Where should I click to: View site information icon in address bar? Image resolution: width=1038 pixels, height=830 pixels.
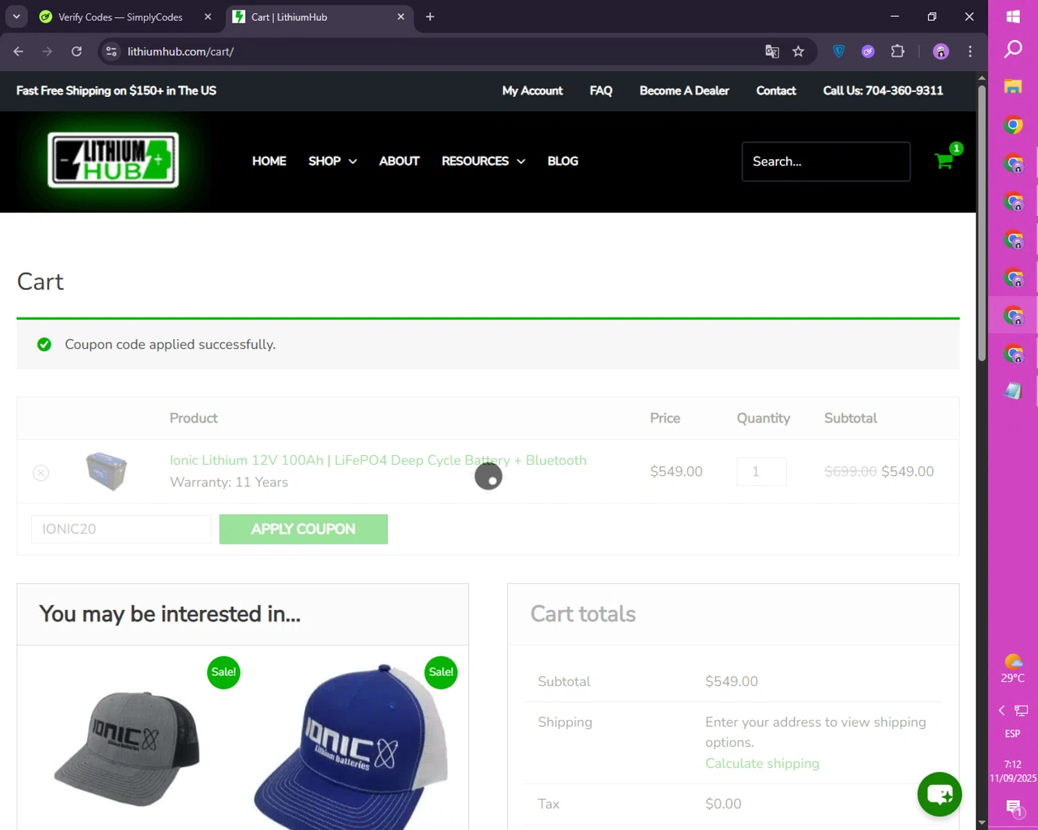[111, 51]
